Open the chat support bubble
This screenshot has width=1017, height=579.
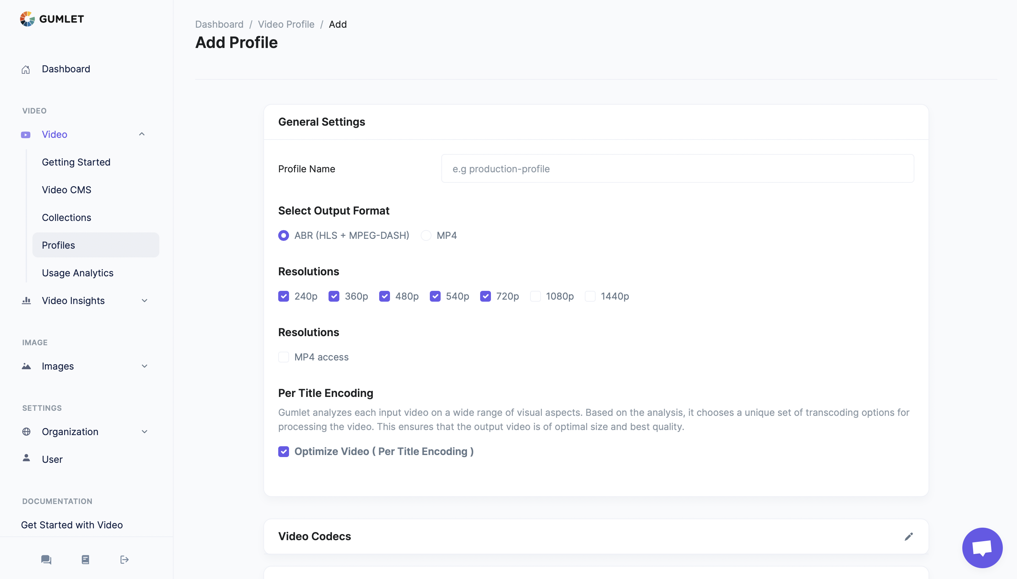(982, 548)
